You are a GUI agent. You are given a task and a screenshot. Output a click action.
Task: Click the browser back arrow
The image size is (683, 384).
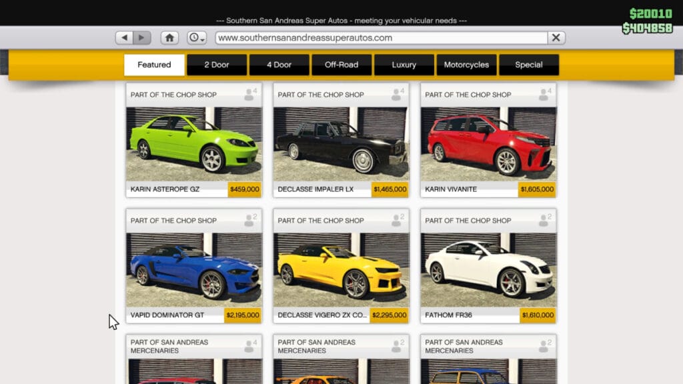point(124,37)
